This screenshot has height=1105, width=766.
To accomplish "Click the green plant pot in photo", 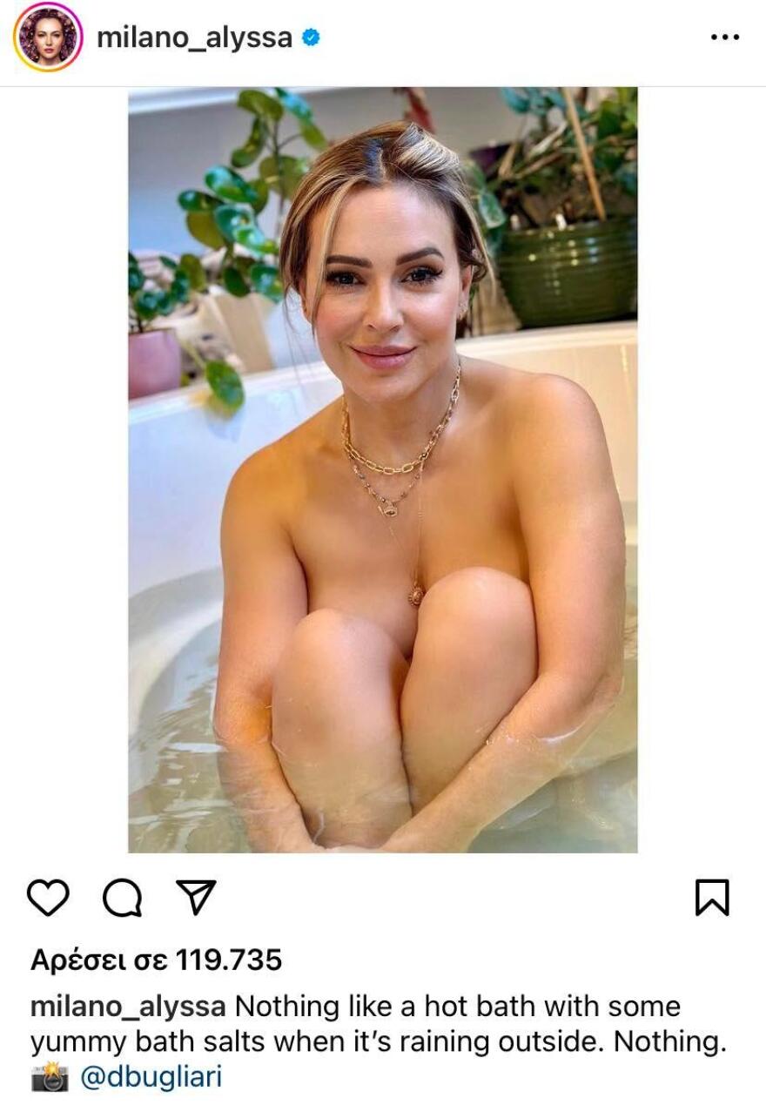I will click(x=567, y=272).
